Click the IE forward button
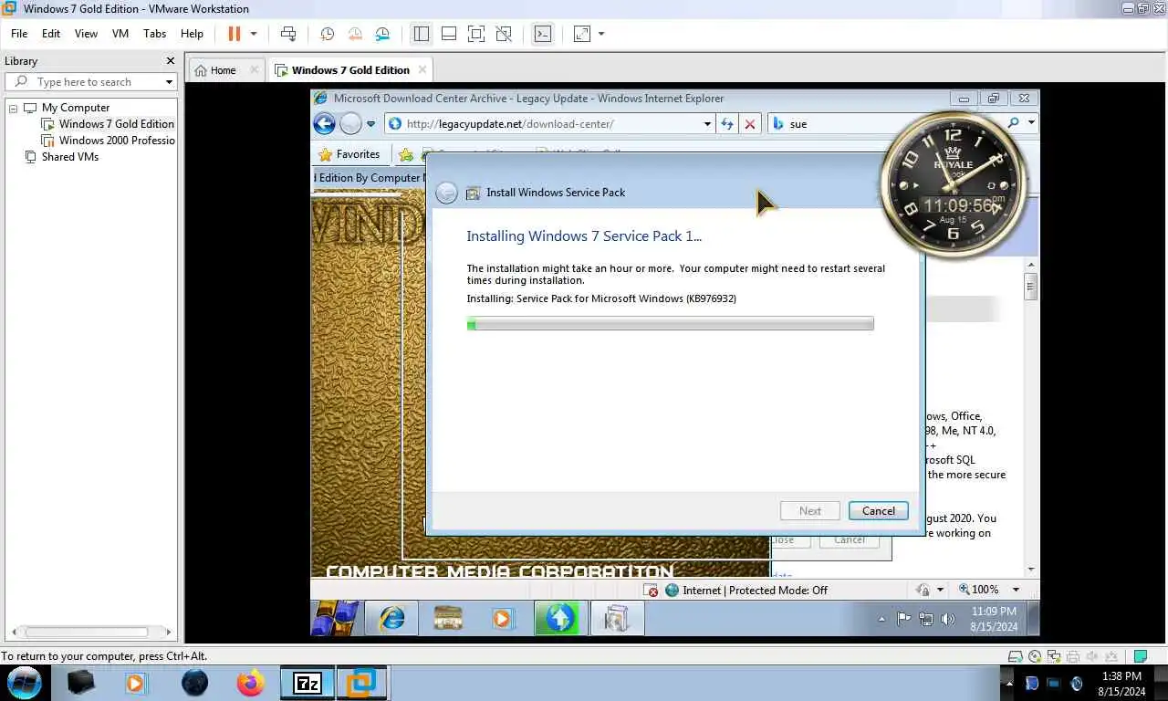 (x=350, y=124)
